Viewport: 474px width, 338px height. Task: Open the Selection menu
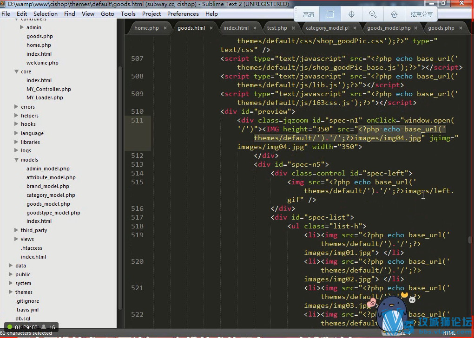46,14
